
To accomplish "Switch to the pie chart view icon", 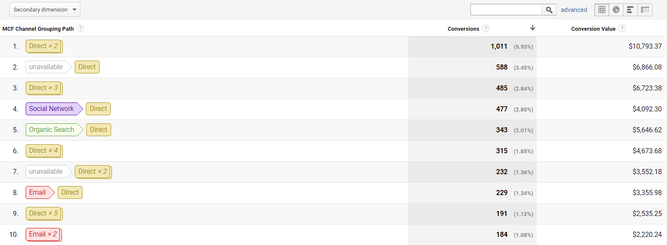I will point(616,10).
